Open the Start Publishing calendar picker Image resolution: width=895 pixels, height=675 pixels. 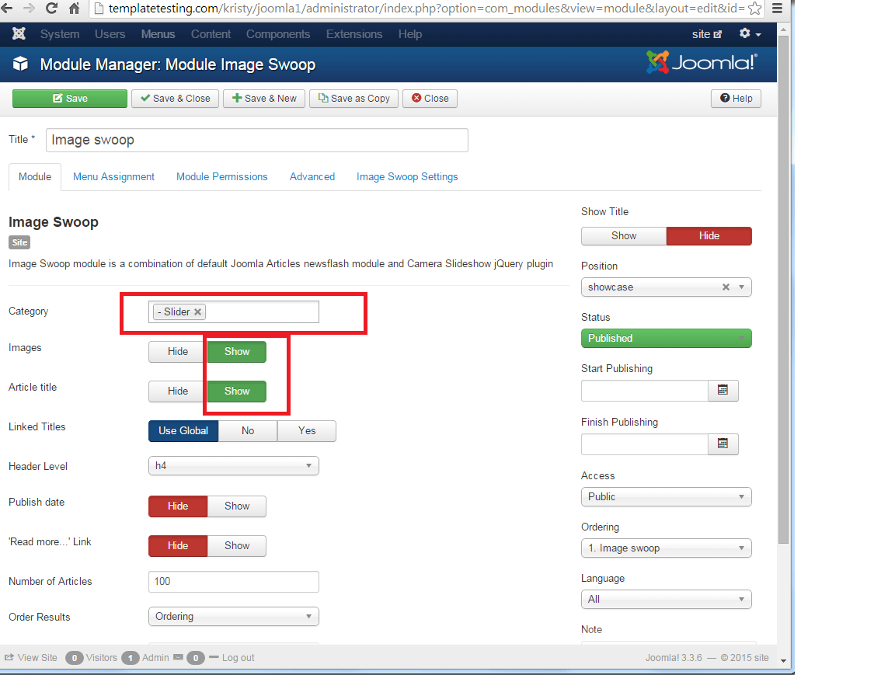[x=723, y=391]
